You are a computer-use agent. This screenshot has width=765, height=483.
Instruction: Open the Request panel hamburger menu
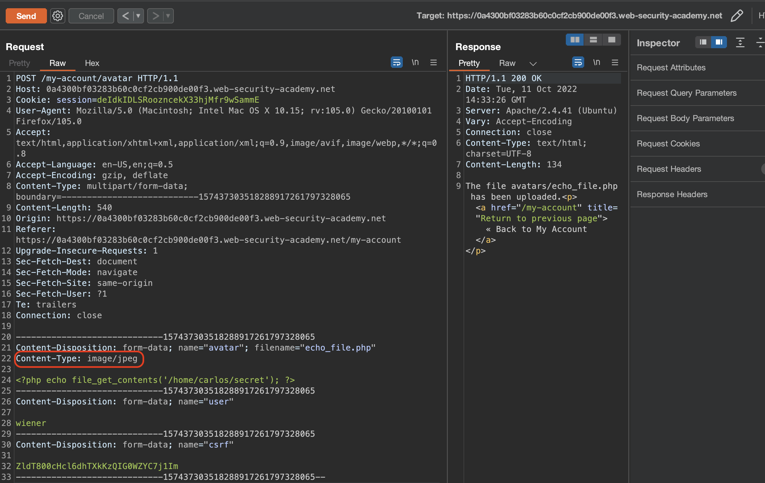point(433,62)
